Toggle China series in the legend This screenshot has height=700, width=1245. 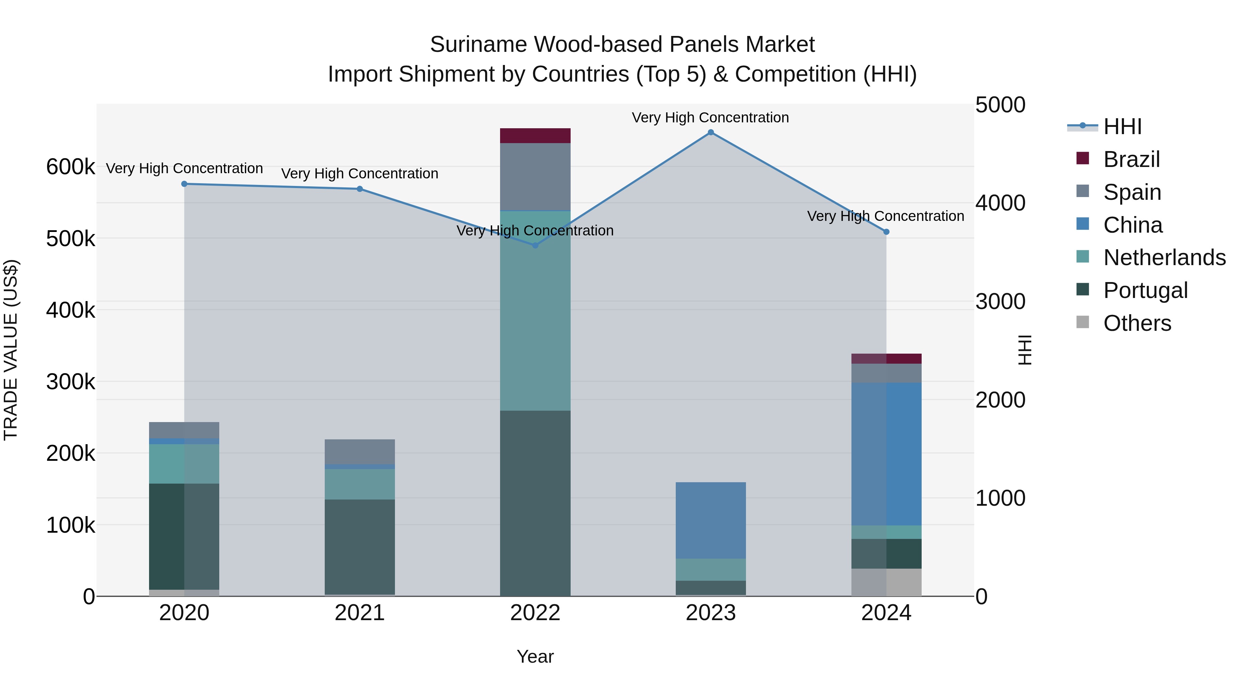point(1119,225)
